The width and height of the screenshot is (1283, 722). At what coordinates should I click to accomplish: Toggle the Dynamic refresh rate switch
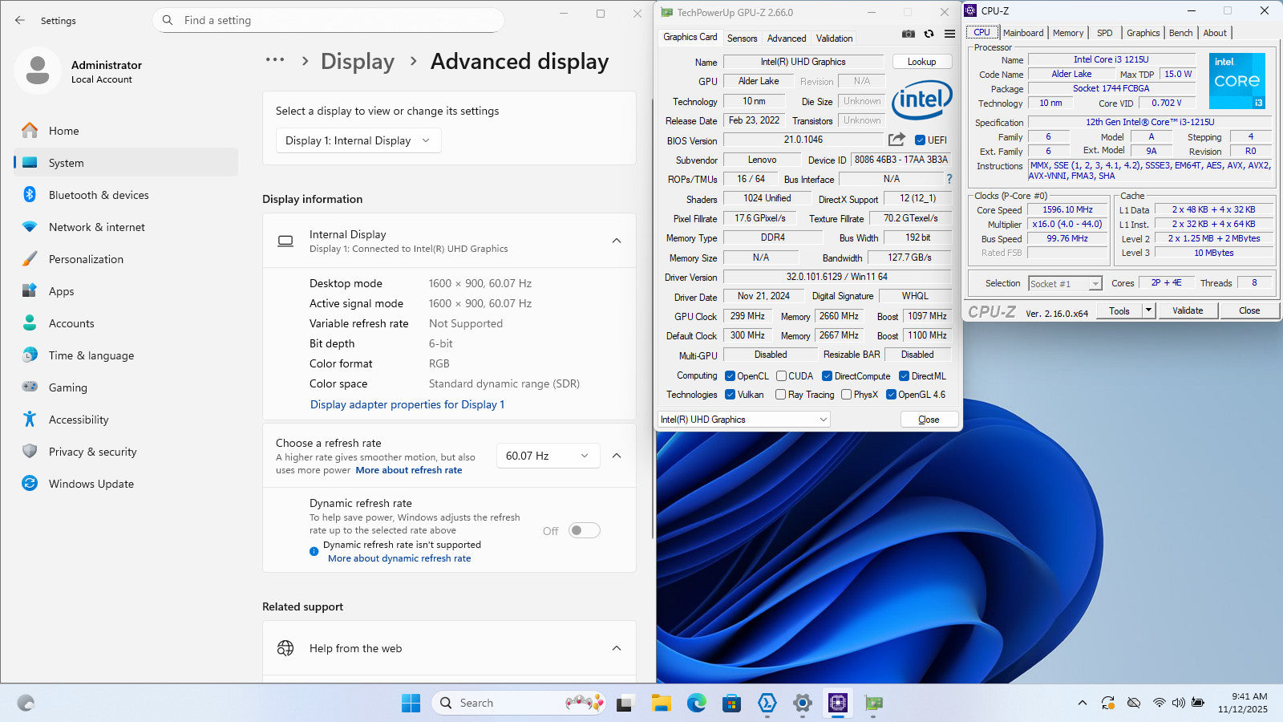(x=584, y=530)
